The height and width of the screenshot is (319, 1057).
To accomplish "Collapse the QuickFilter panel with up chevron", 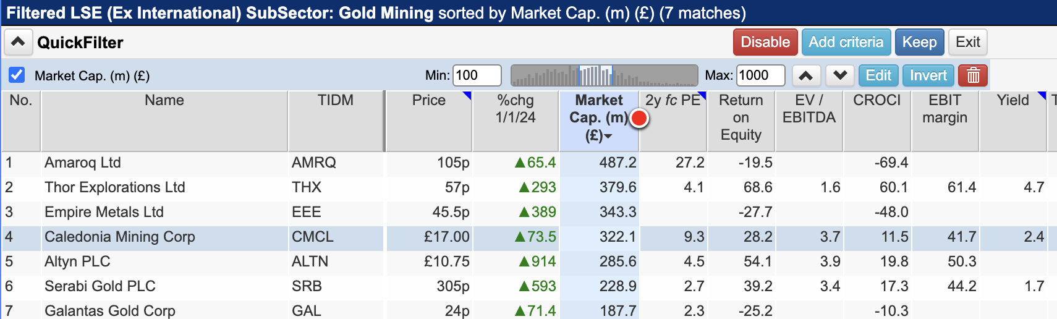I will (x=18, y=42).
